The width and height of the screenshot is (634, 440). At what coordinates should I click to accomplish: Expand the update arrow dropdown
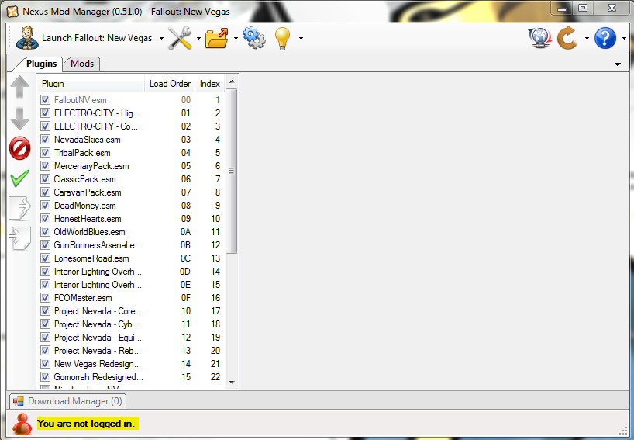(x=587, y=39)
